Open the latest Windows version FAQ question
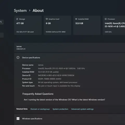 point(64,100)
